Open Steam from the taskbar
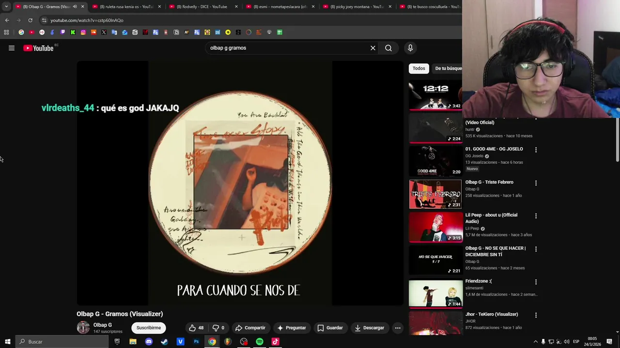 (x=165, y=342)
